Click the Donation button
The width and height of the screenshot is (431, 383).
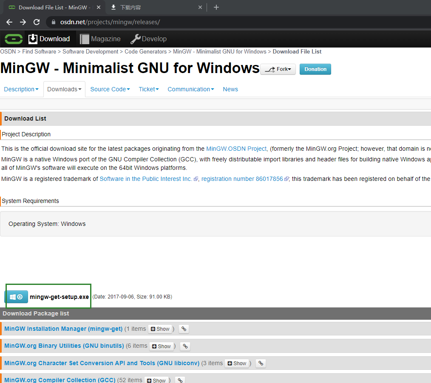pos(315,69)
